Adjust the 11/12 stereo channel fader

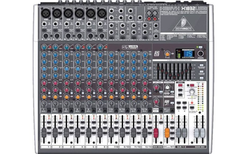coord(133,133)
